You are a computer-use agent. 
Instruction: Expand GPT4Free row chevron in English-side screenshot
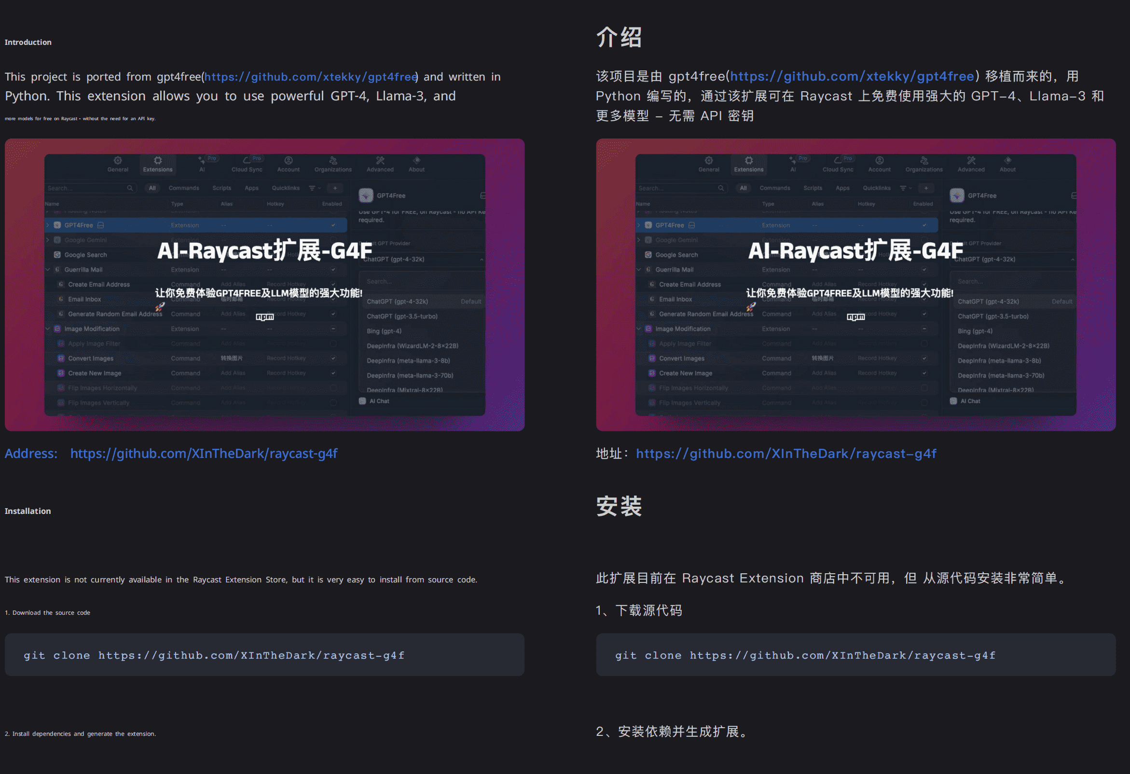click(48, 225)
